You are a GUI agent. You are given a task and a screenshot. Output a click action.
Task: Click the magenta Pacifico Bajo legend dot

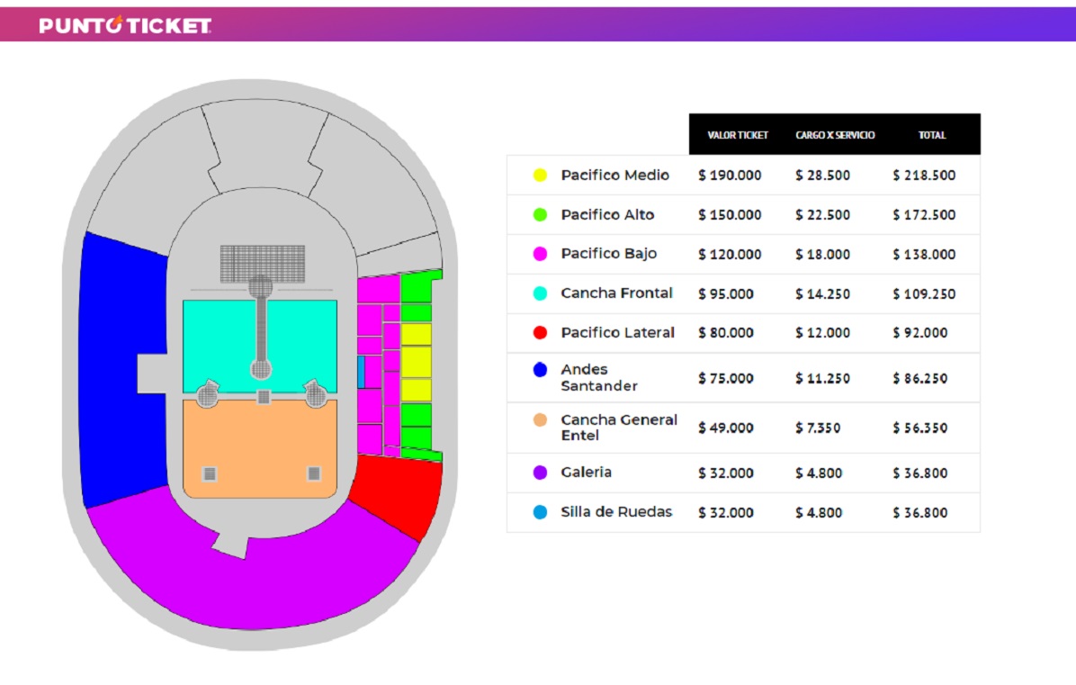(540, 254)
